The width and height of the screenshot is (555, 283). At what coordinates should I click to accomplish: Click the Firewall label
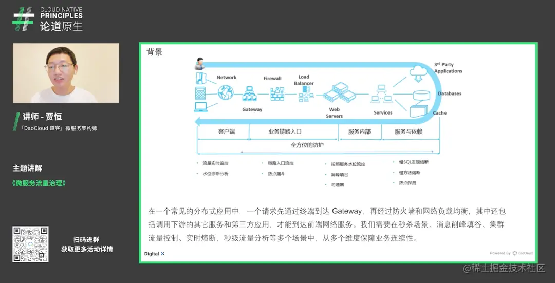tap(272, 79)
